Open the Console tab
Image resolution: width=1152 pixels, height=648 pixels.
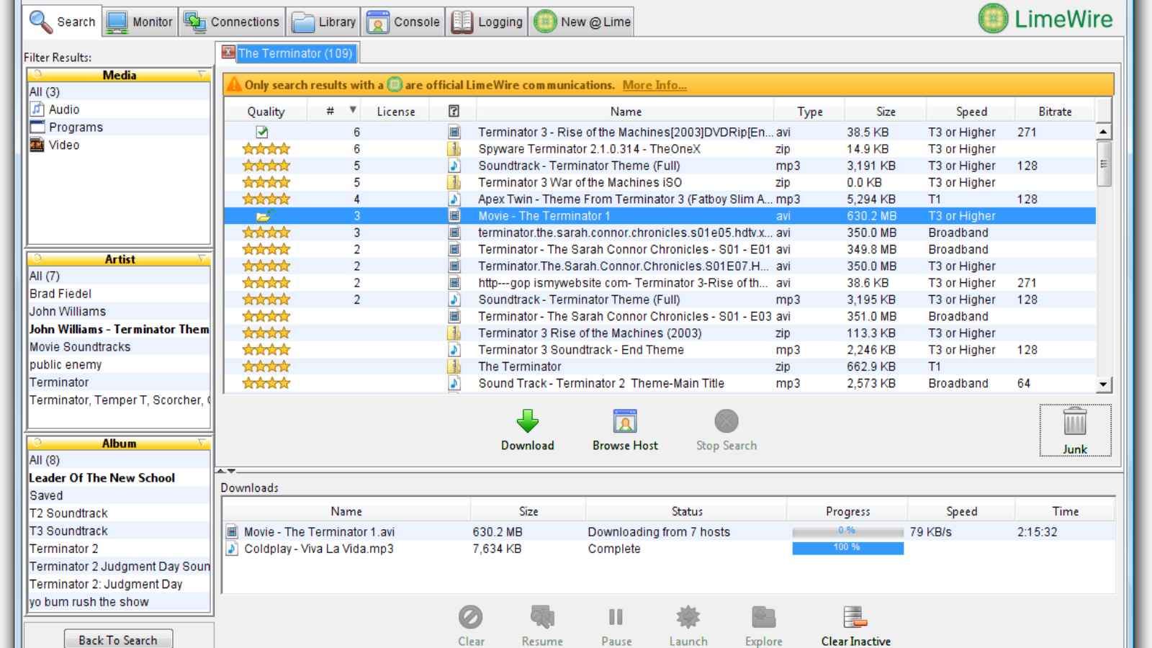(403, 22)
